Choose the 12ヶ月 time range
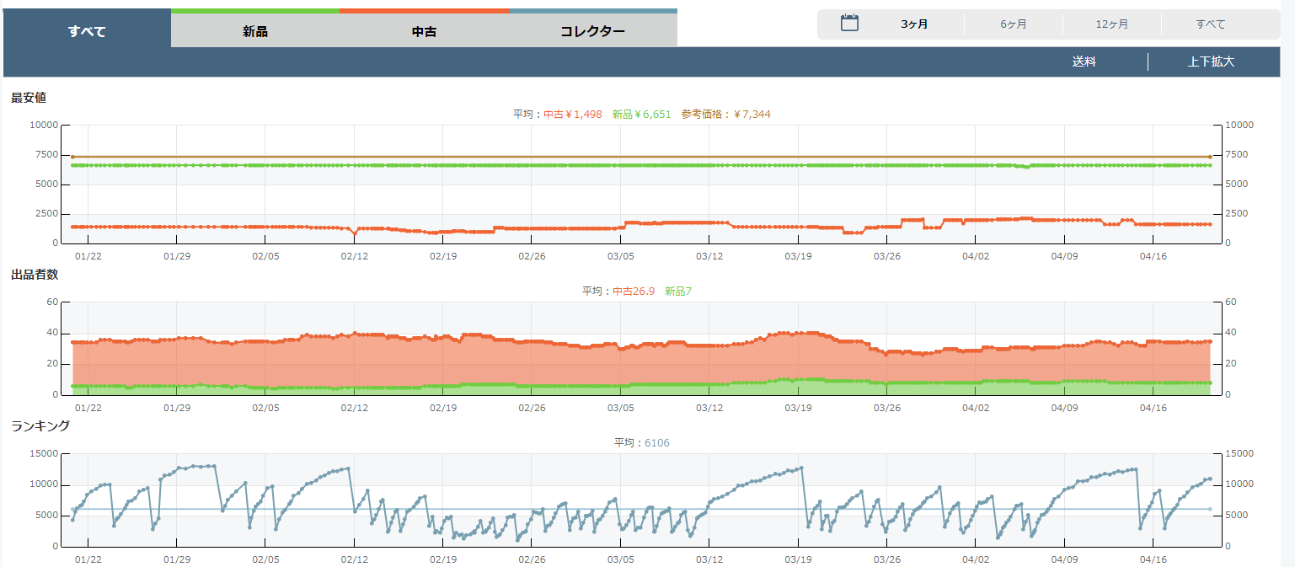Image resolution: width=1295 pixels, height=567 pixels. (1111, 24)
